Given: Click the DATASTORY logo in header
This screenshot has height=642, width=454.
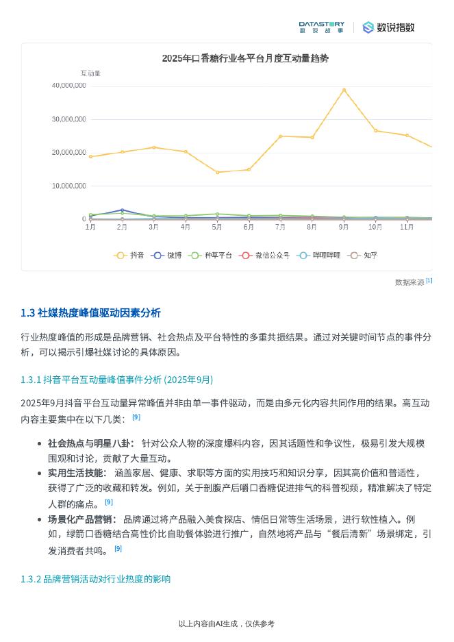Looking at the screenshot, I should point(321,27).
